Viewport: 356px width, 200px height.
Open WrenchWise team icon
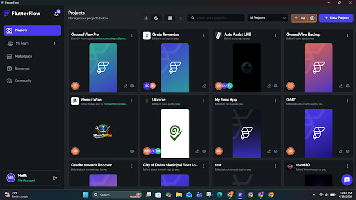[132, 151]
